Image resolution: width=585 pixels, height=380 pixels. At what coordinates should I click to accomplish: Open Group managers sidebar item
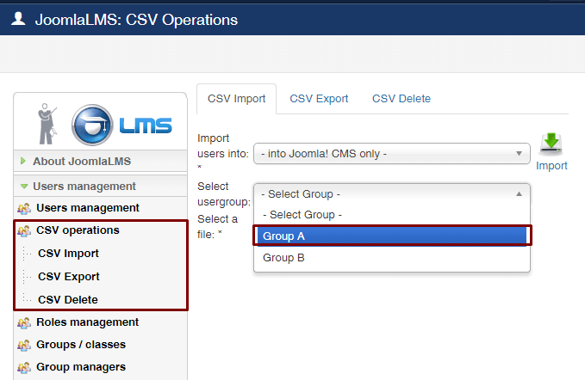click(81, 367)
